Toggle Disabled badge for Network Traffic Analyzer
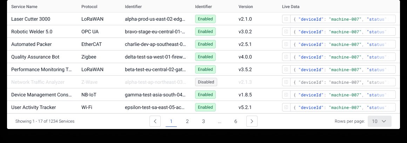Image resolution: width=407 pixels, height=143 pixels. point(206,82)
